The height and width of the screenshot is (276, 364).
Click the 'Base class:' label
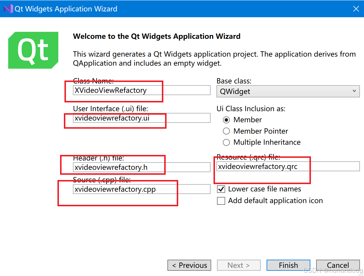(x=234, y=81)
